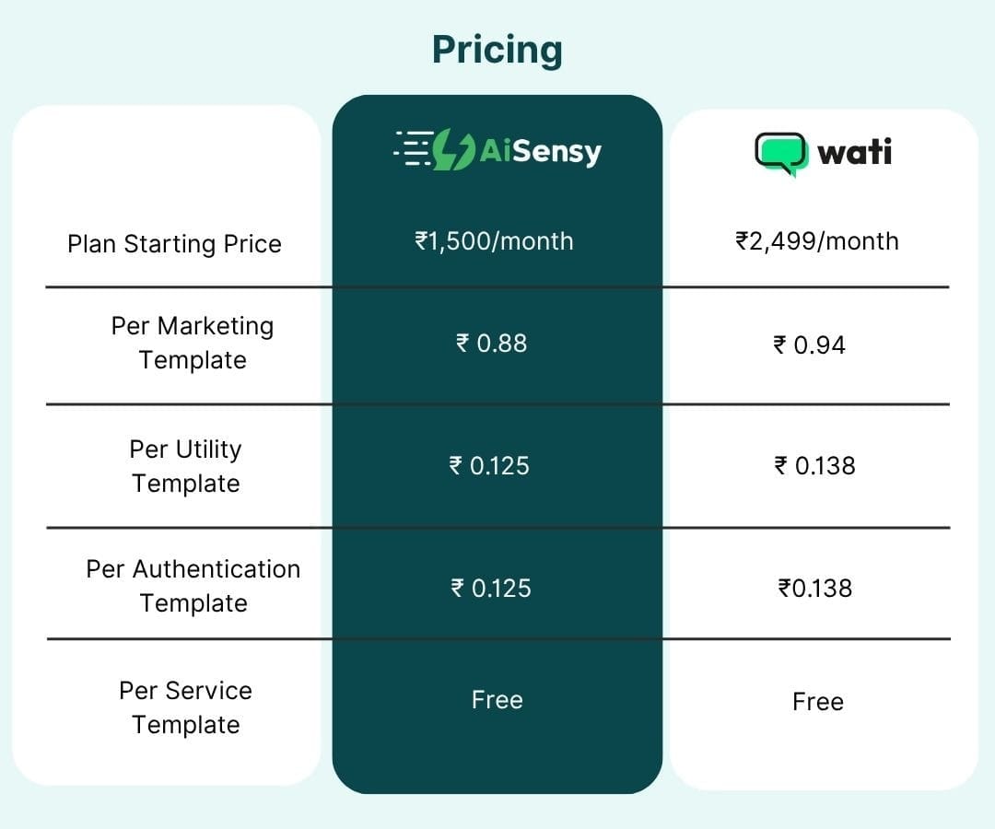Click the AiSensy brand name text
Viewport: 995px width, 829px height.
coord(541,151)
